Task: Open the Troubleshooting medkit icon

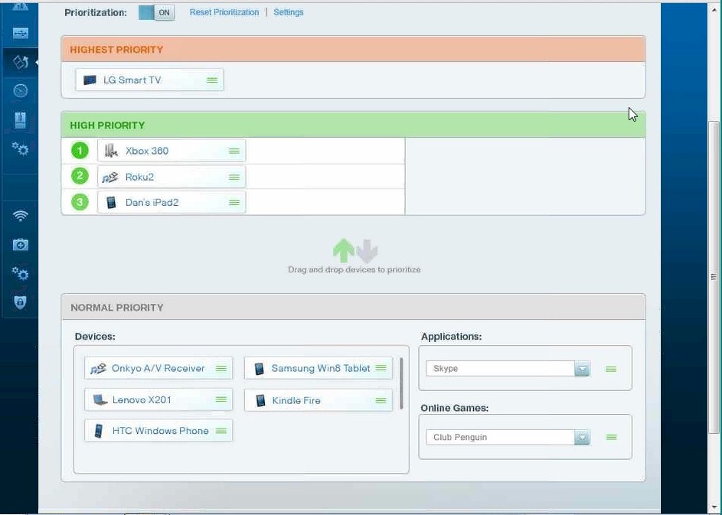Action: point(20,244)
